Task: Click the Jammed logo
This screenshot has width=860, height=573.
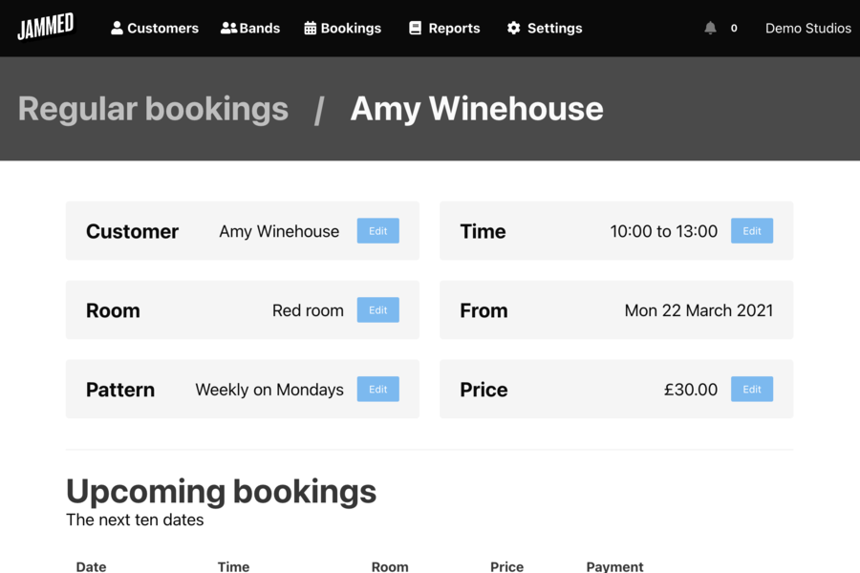Action: [x=45, y=27]
